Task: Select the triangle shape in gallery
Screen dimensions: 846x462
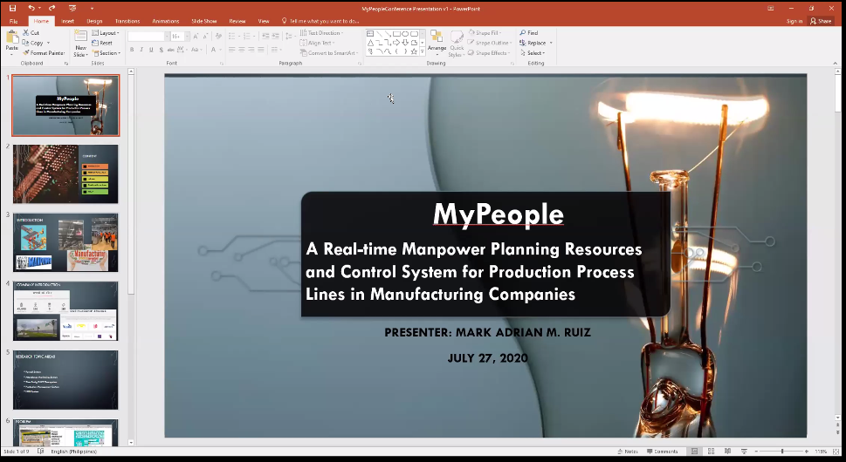Action: 370,43
